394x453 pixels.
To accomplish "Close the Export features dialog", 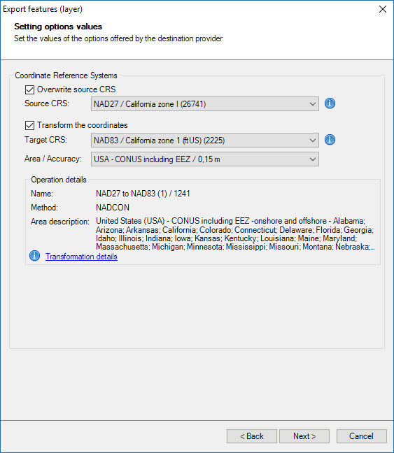I will 383,9.
